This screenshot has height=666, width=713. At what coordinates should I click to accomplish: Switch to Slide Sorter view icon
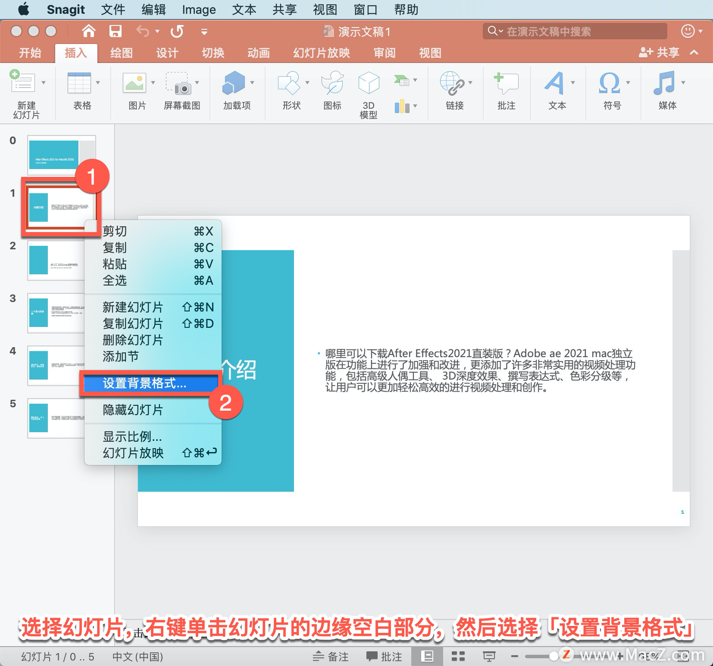pyautogui.click(x=458, y=657)
